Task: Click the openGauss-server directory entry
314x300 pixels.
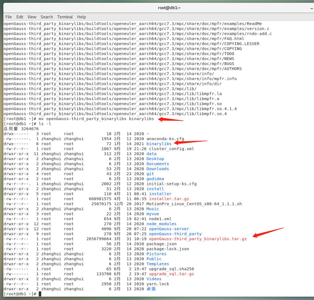Action: pos(169,229)
